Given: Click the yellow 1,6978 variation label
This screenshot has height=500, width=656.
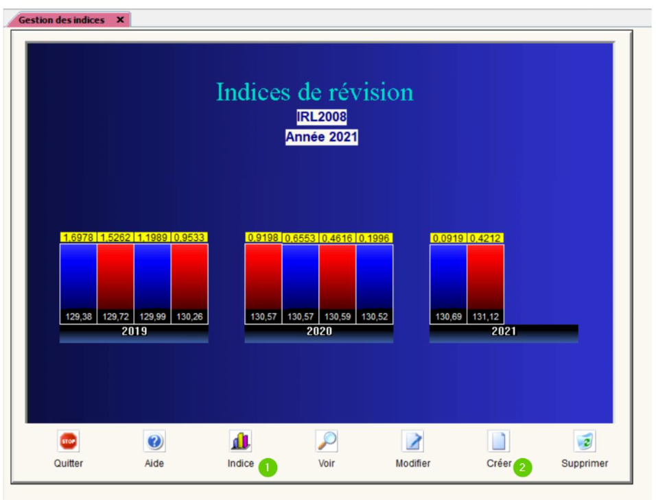Looking at the screenshot, I should pyautogui.click(x=78, y=237).
